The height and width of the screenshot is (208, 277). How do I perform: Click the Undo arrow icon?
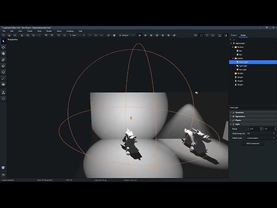[46, 36]
